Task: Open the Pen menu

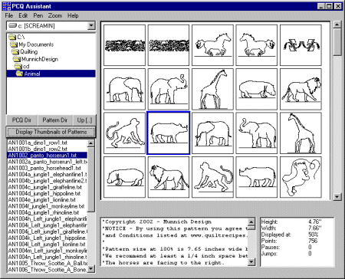Action: tap(38, 15)
